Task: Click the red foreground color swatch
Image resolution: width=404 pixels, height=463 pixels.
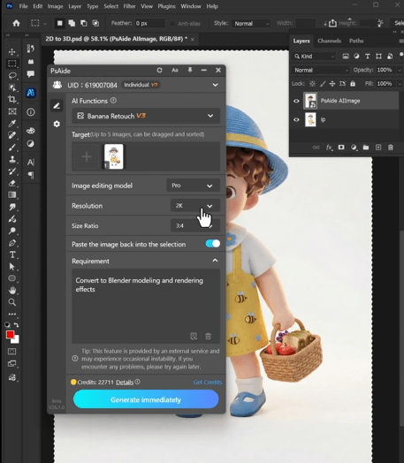Action: click(x=10, y=335)
